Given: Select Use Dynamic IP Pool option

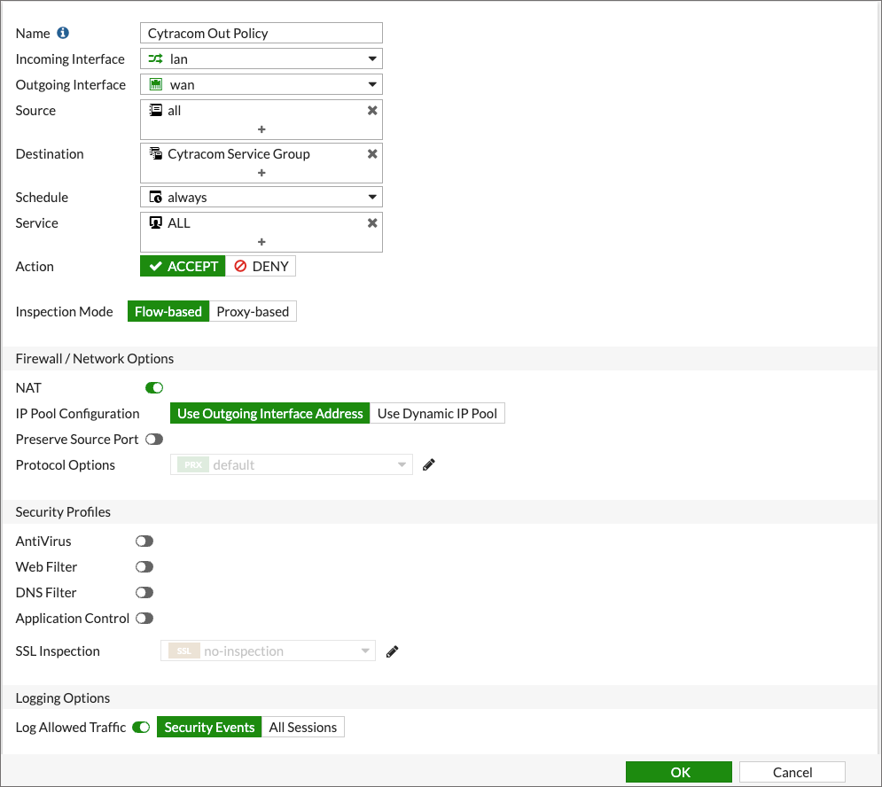Looking at the screenshot, I should tap(437, 414).
